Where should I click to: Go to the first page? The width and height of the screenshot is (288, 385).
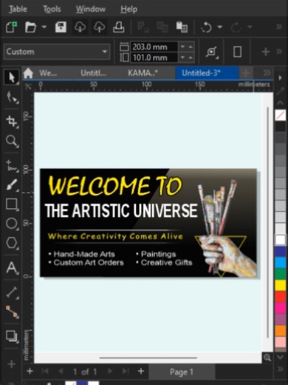point(45,371)
